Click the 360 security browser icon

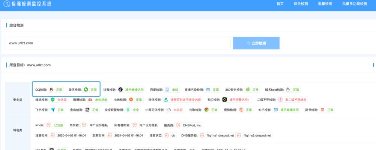[x=248, y=90]
